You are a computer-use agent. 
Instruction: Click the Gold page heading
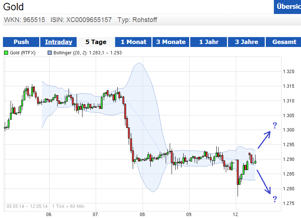[x=14, y=7]
